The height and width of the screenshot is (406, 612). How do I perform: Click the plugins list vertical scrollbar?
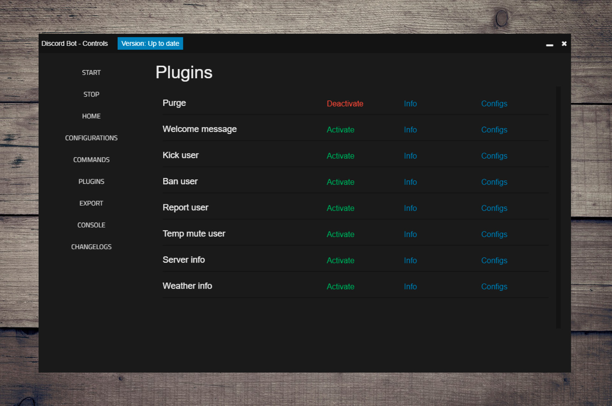[558, 207]
